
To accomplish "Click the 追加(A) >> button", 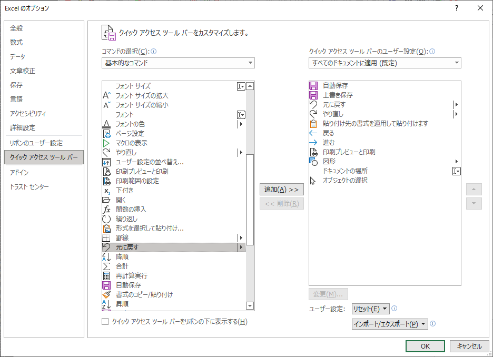I will coord(282,190).
